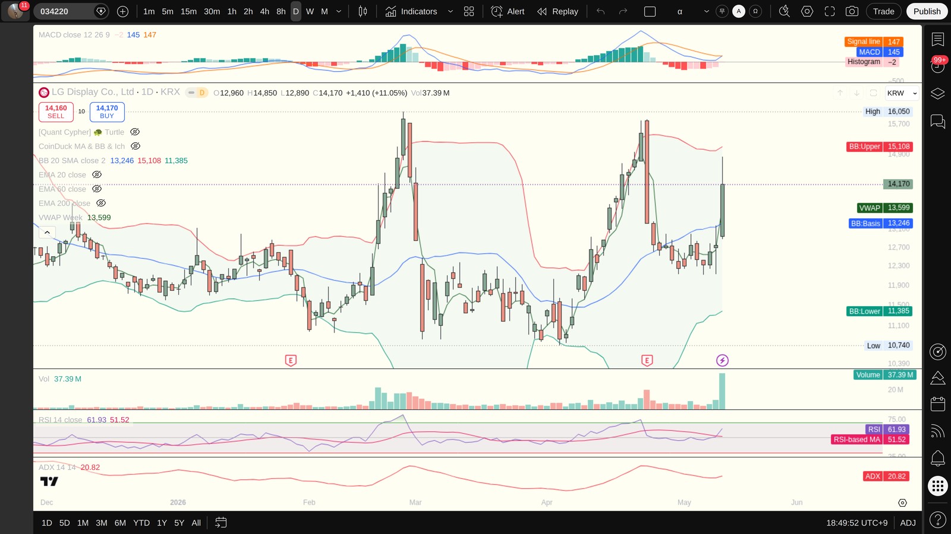Toggle visibility of Quant Cypher Turtle indicator
The height and width of the screenshot is (534, 951).
click(135, 132)
